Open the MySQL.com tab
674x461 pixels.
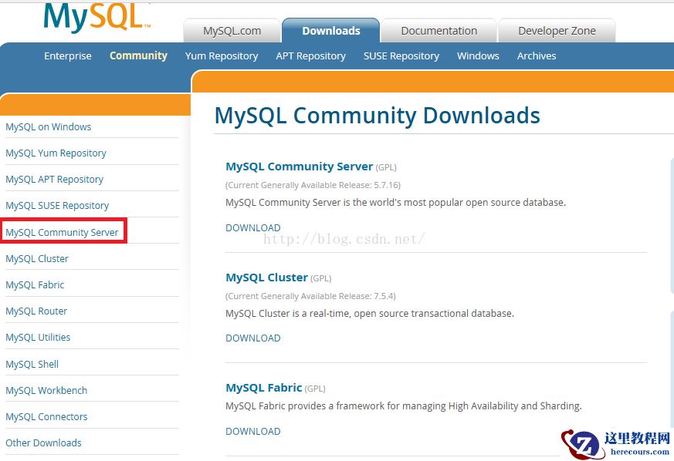pyautogui.click(x=232, y=31)
